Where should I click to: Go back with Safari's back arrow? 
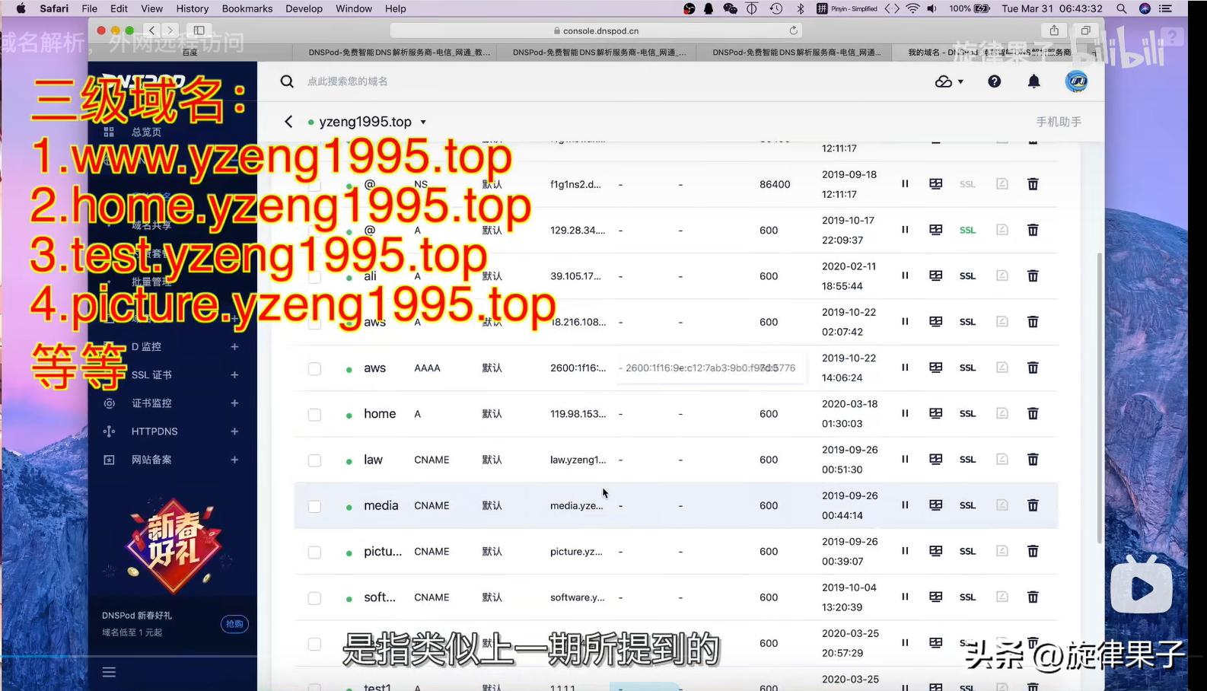tap(152, 30)
